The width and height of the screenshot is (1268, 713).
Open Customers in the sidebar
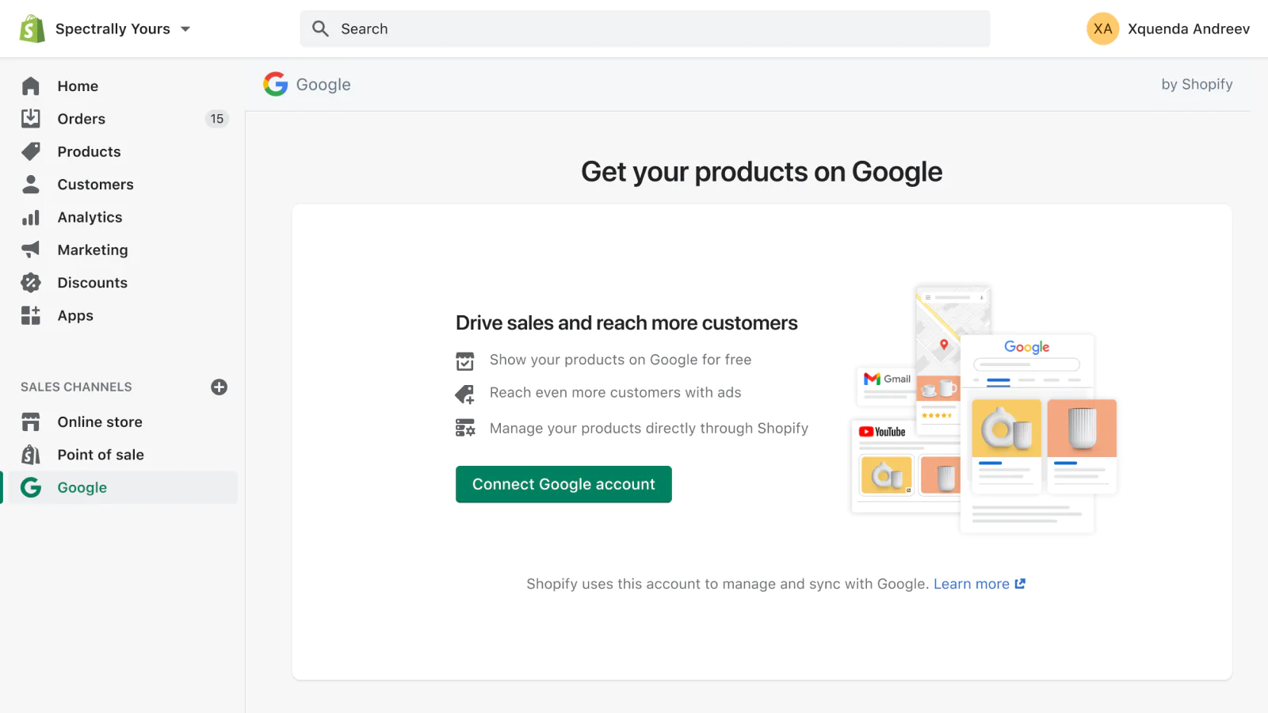coord(95,185)
